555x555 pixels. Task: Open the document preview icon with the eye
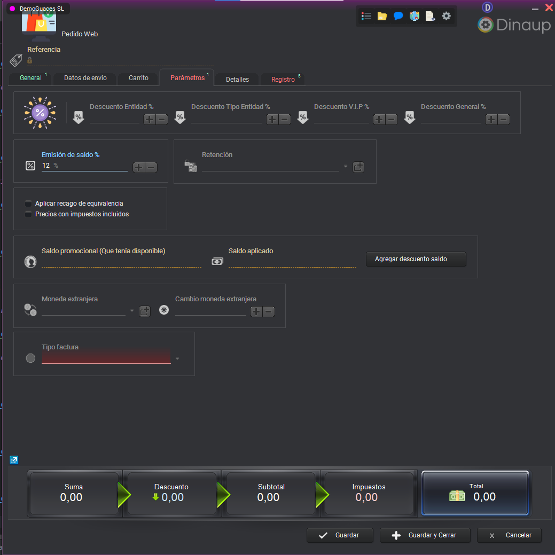[x=431, y=15]
